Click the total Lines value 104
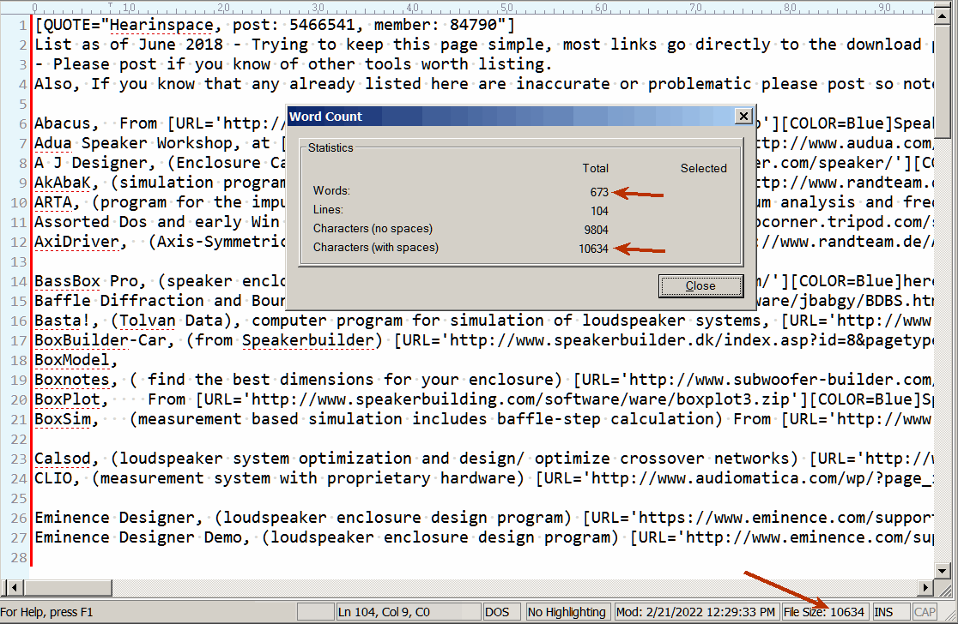Viewport: 958px width, 624px height. [x=599, y=211]
